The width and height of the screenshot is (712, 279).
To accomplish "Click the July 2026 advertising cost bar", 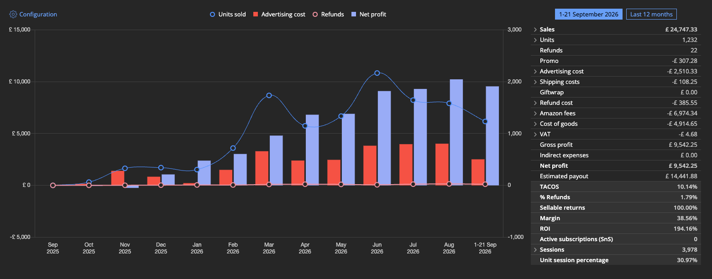I will click(x=406, y=165).
